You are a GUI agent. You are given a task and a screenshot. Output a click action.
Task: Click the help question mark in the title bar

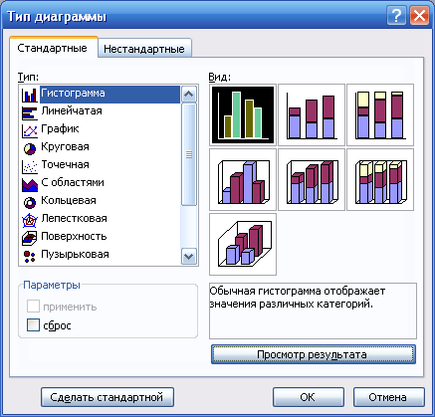396,16
